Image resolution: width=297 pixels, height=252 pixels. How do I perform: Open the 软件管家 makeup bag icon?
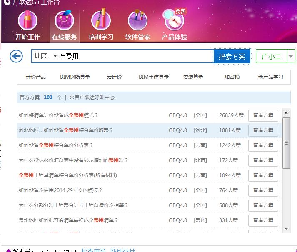coord(137,20)
